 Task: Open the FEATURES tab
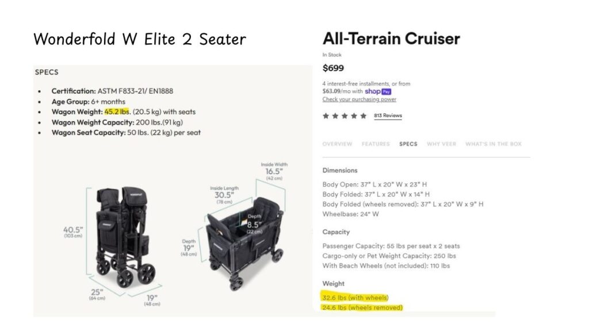coord(376,144)
